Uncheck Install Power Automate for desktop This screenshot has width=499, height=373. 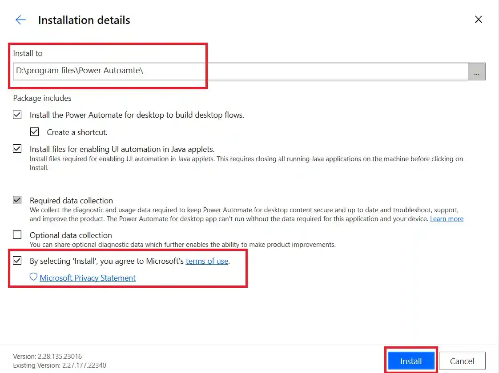(17, 115)
